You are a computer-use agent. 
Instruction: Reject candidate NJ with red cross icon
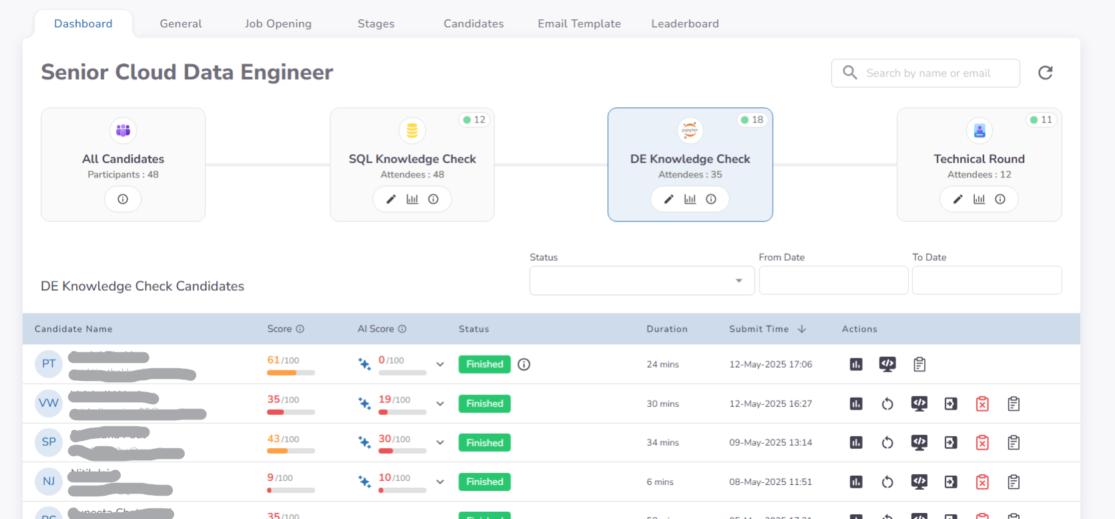(x=982, y=482)
